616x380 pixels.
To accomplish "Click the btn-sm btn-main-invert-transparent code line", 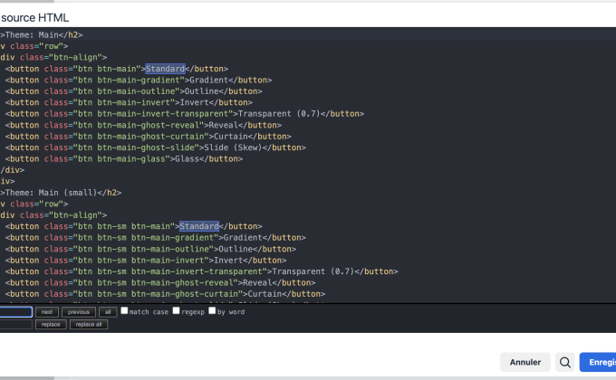I will click(201, 271).
